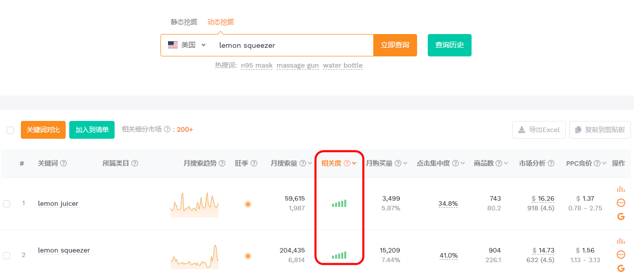Click the n95 mask hot search link
Viewport: 634px width, 280px height.
coord(257,66)
